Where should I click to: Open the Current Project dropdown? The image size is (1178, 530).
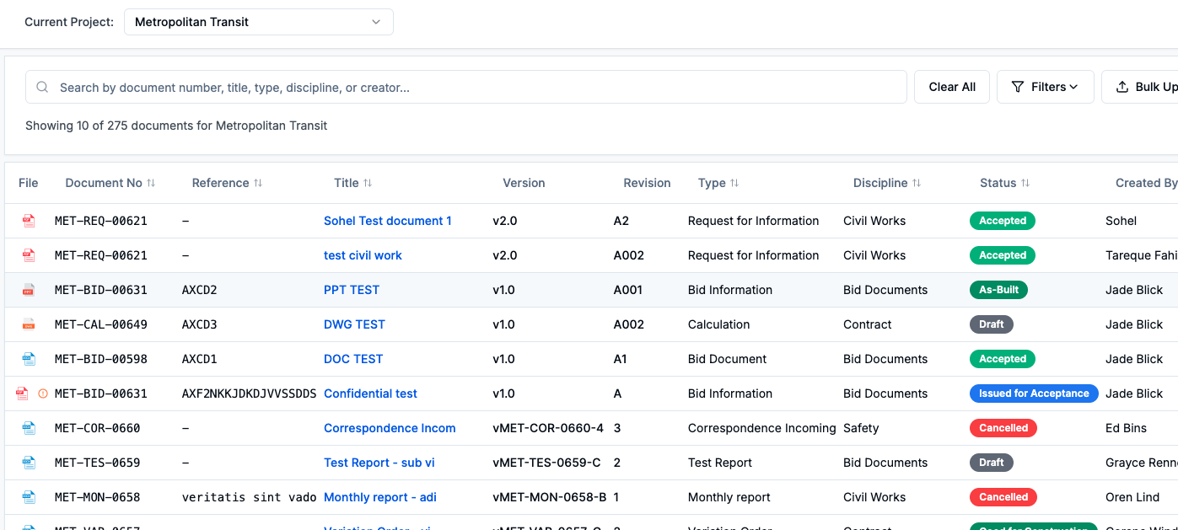258,22
